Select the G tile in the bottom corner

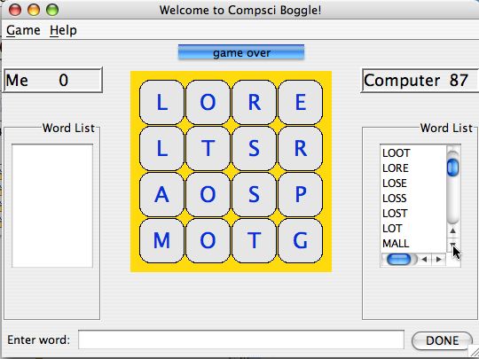(301, 240)
